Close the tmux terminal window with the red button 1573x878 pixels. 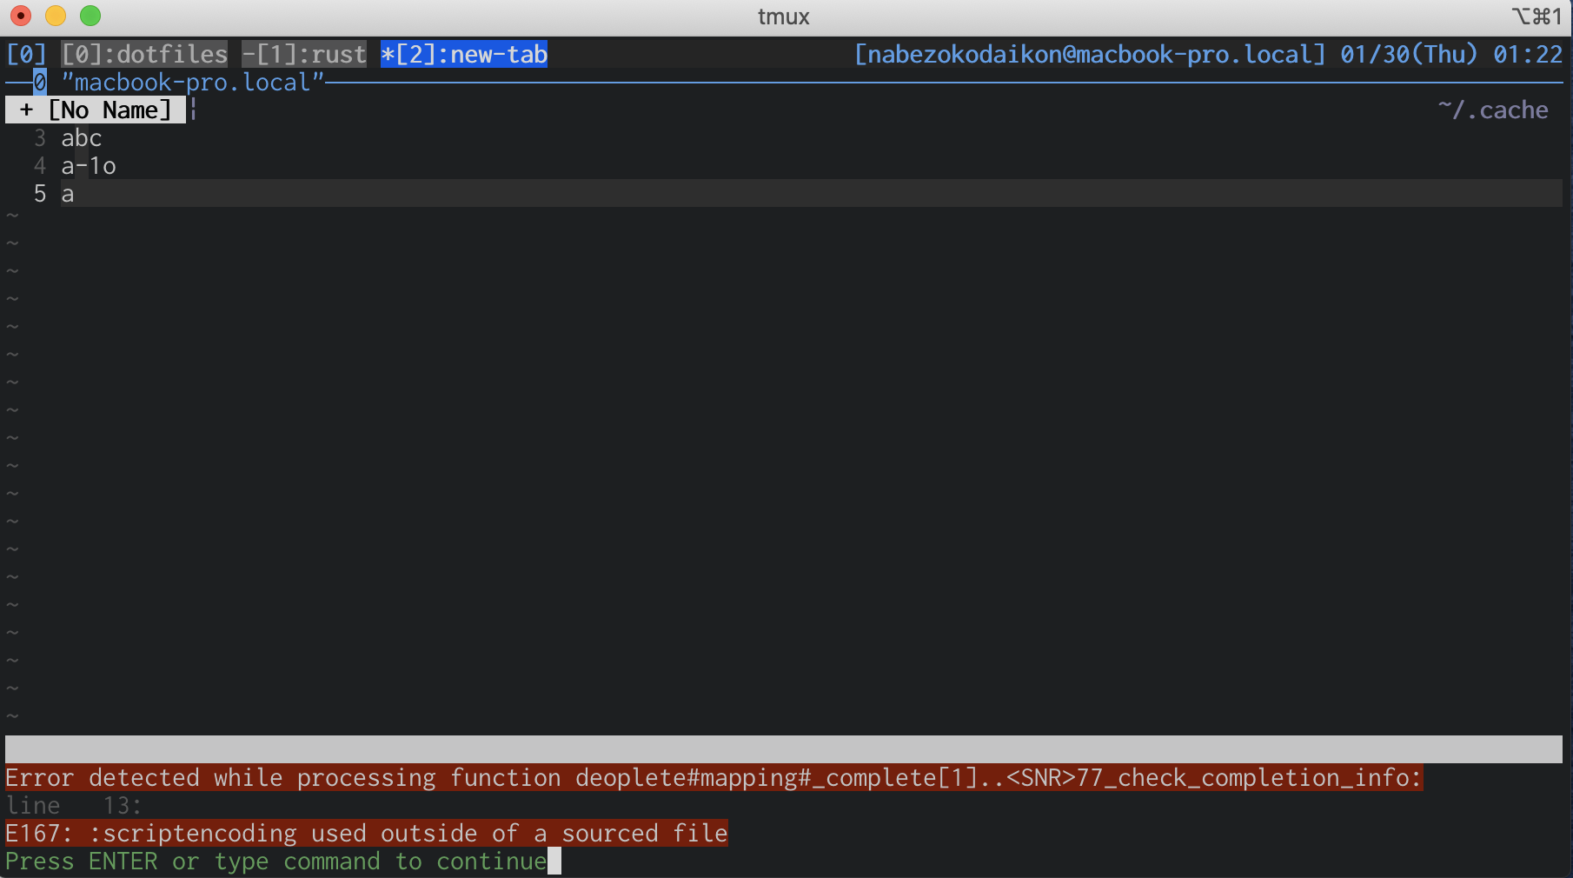point(21,16)
